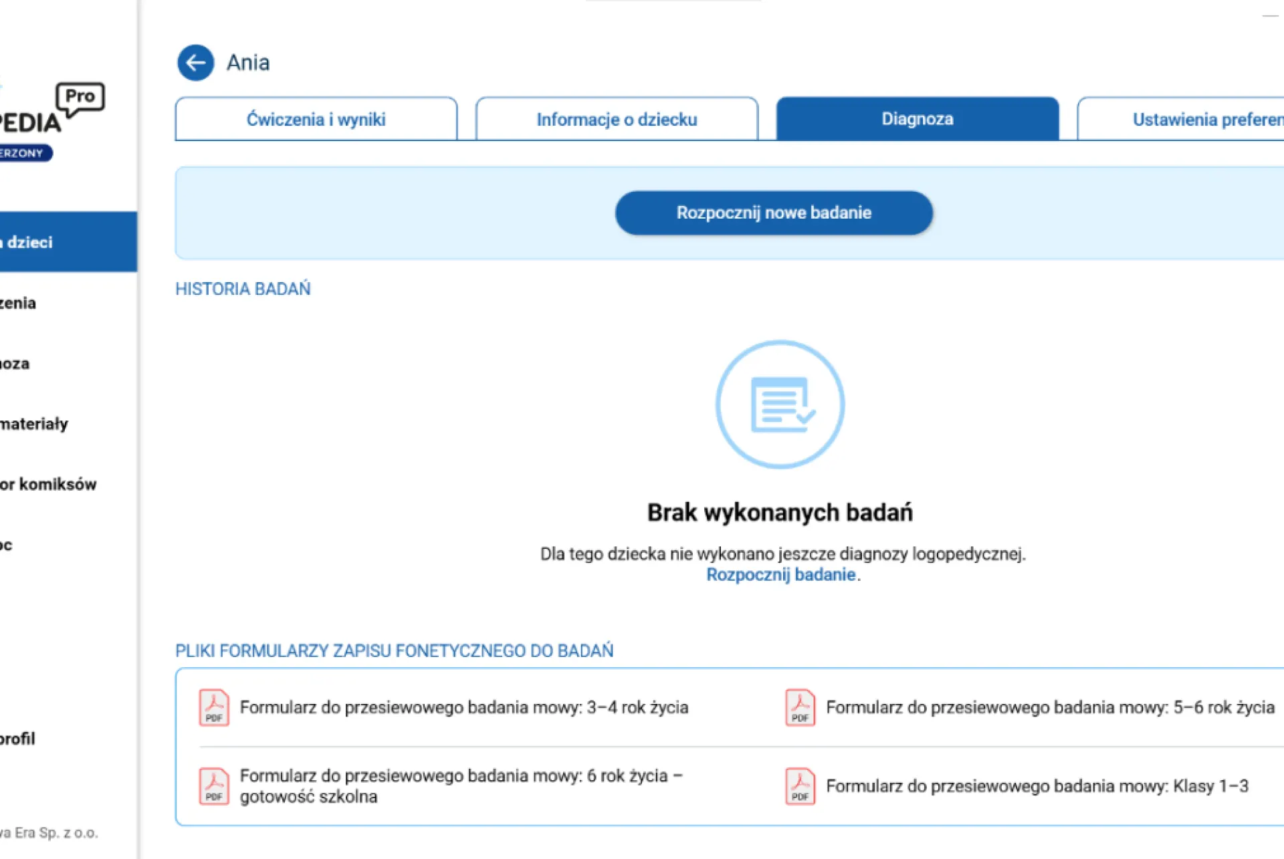
Task: Click the HISTORIA BADAŃ heading
Action: pyautogui.click(x=243, y=289)
